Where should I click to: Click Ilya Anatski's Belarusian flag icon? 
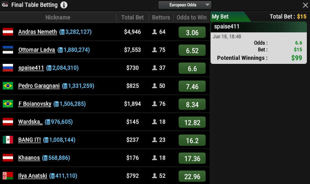pyautogui.click(x=8, y=175)
